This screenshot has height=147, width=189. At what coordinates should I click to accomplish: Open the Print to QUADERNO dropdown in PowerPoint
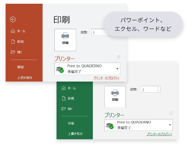(x=117, y=69)
